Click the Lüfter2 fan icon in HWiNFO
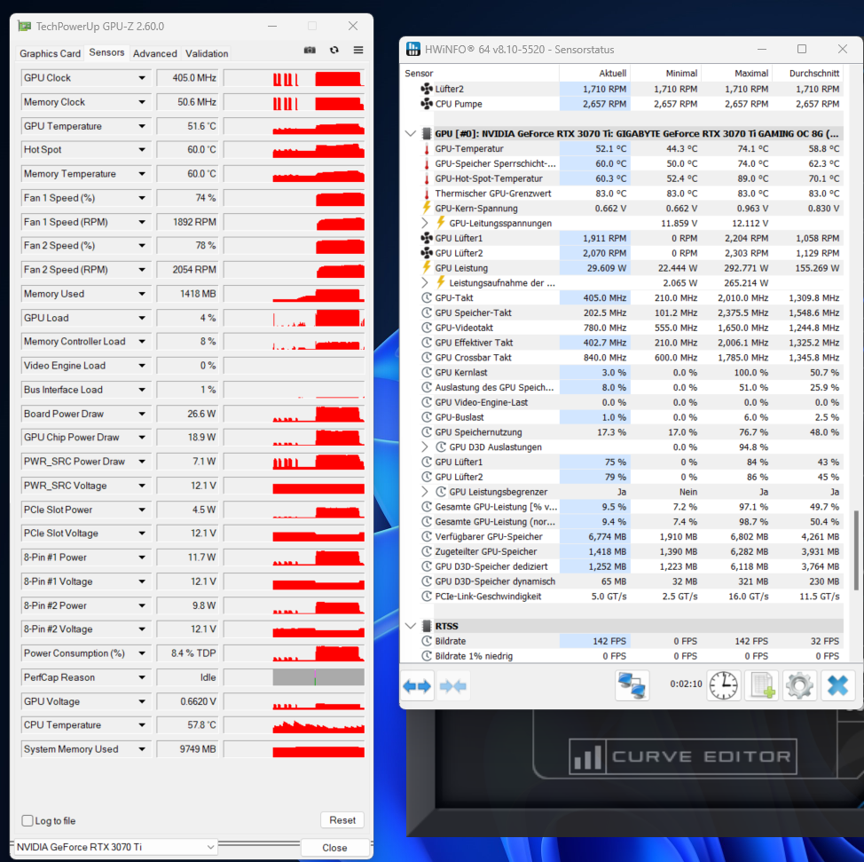This screenshot has height=862, width=864. (427, 89)
